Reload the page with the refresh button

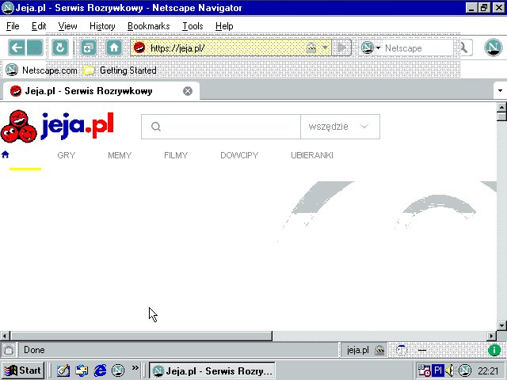click(60, 47)
